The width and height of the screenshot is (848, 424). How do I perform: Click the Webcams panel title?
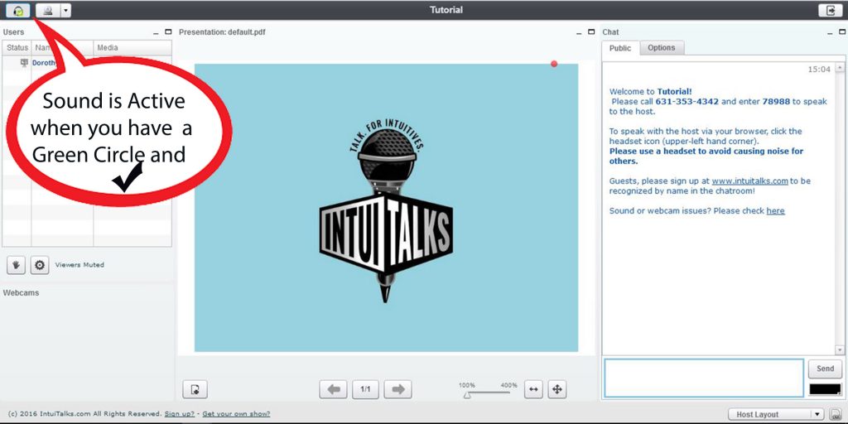tap(21, 292)
